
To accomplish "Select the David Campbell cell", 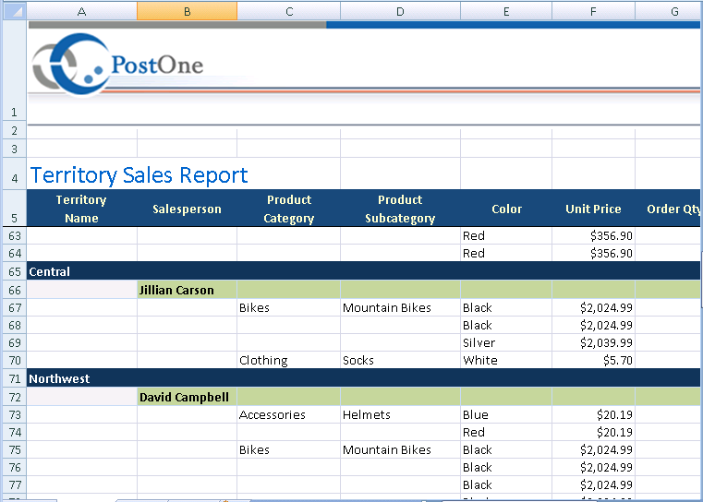I will [187, 397].
